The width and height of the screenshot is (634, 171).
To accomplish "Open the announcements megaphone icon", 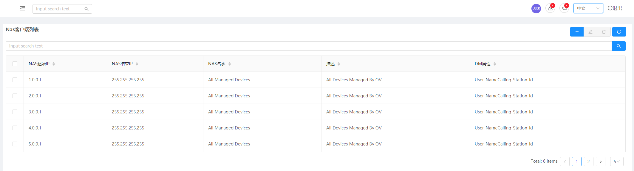I will coord(564,8).
